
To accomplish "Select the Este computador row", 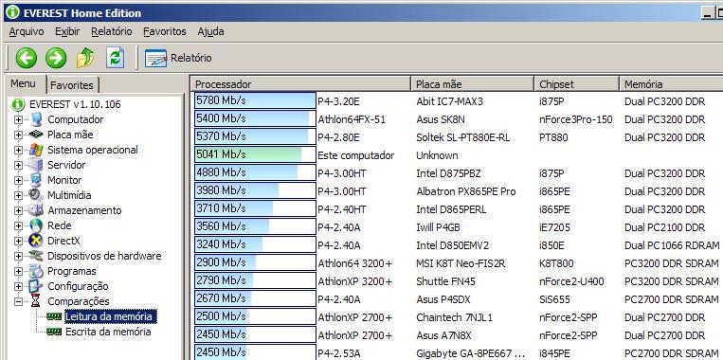I will 356,155.
